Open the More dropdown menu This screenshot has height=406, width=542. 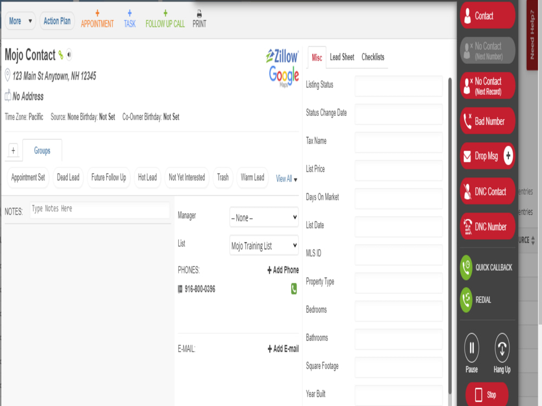click(x=20, y=21)
